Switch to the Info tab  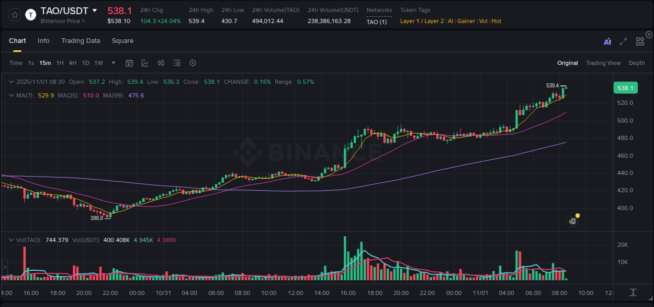(x=43, y=40)
